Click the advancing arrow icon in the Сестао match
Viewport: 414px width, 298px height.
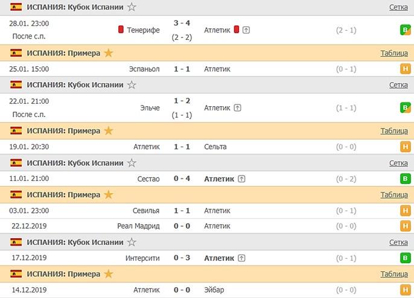pos(241,179)
